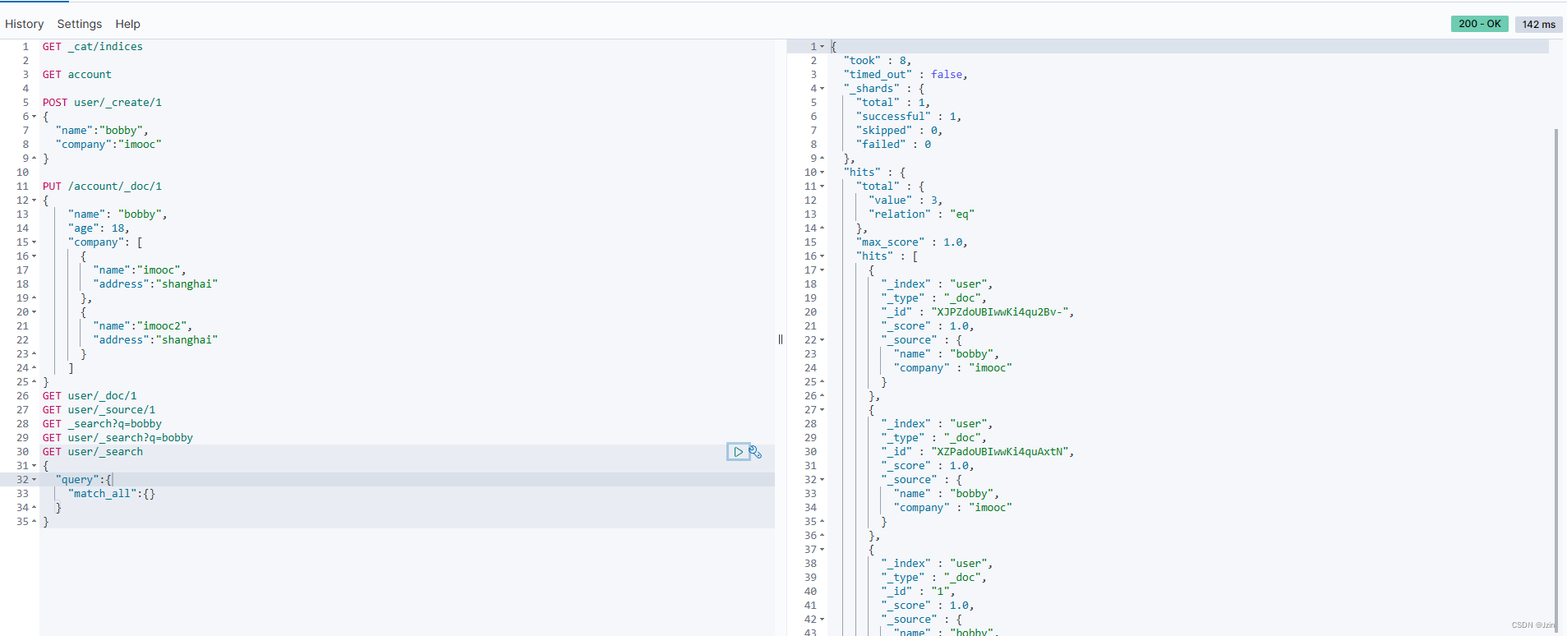Click the "GET user/_search" request line
The height and width of the screenshot is (636, 1567).
[x=93, y=452]
